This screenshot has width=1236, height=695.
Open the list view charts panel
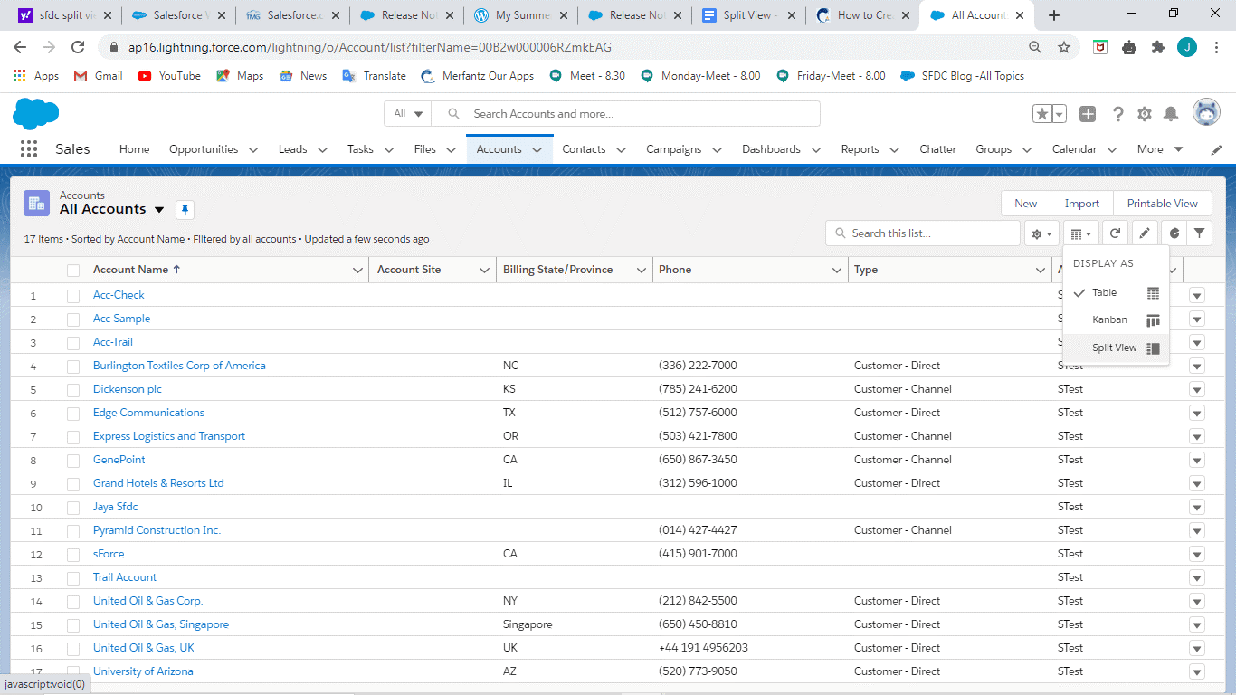(1174, 233)
